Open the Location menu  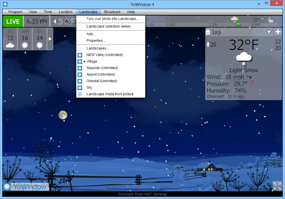(x=66, y=12)
